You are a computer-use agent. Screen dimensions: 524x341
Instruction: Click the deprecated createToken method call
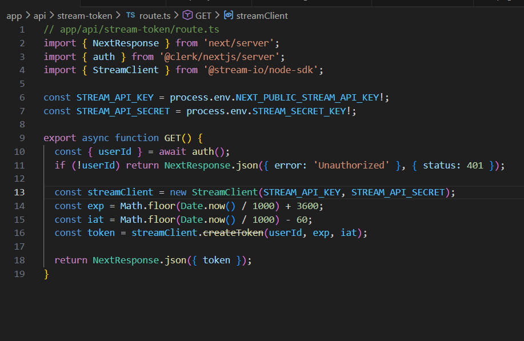pos(233,233)
